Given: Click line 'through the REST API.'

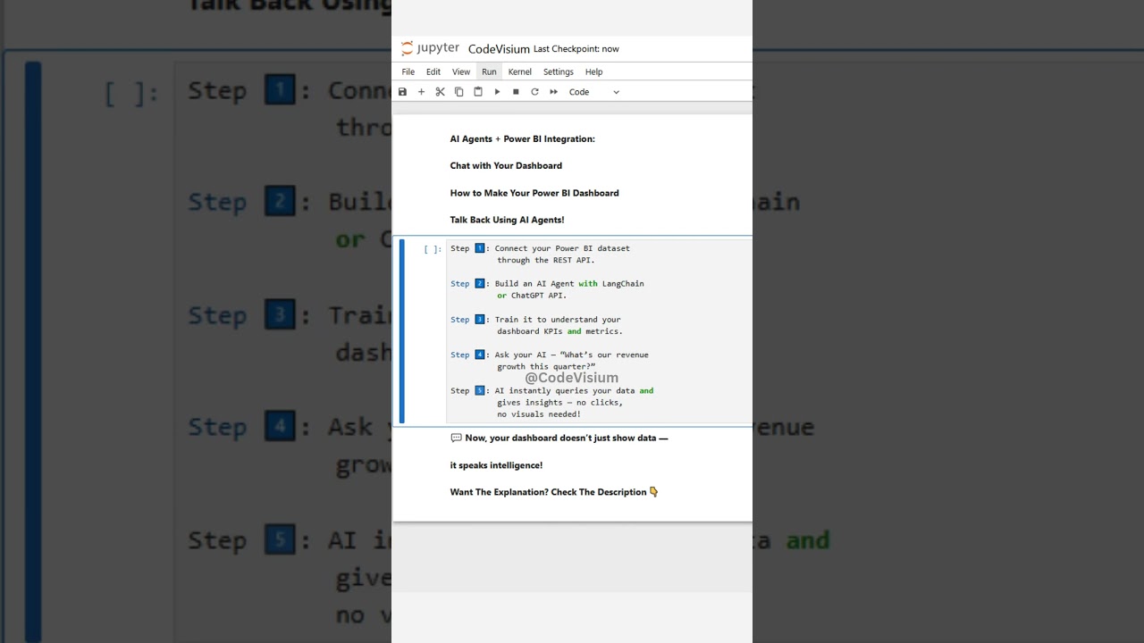Looking at the screenshot, I should pyautogui.click(x=546, y=260).
